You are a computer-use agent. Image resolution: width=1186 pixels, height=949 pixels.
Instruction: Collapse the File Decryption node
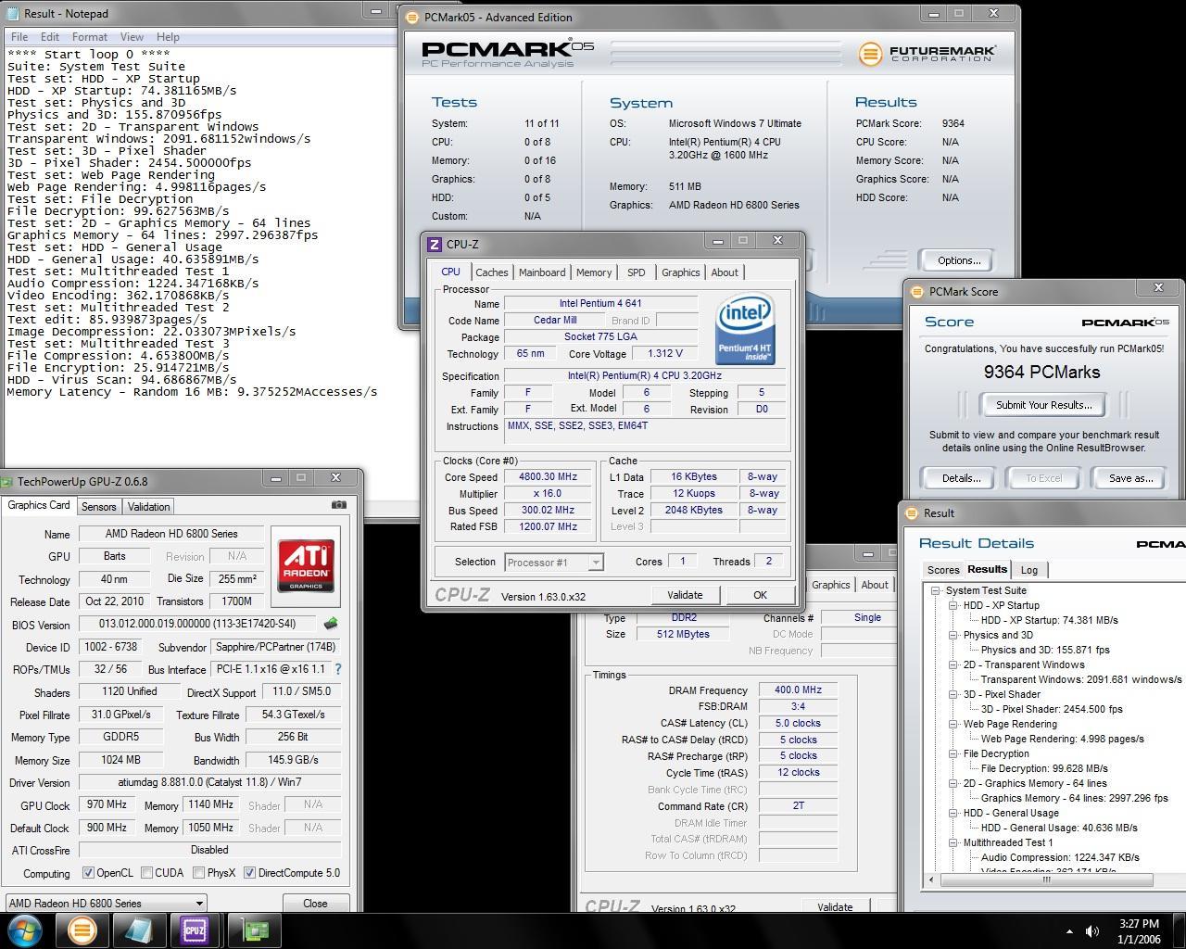pos(953,753)
